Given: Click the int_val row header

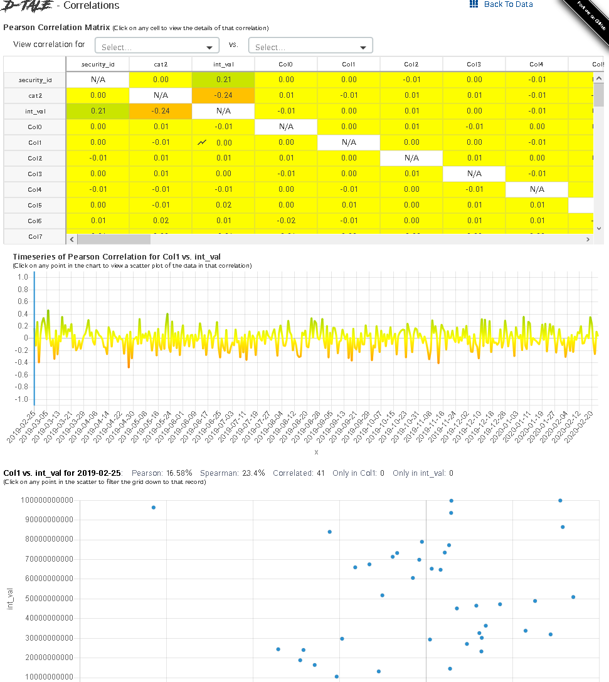Looking at the screenshot, I should (35, 111).
